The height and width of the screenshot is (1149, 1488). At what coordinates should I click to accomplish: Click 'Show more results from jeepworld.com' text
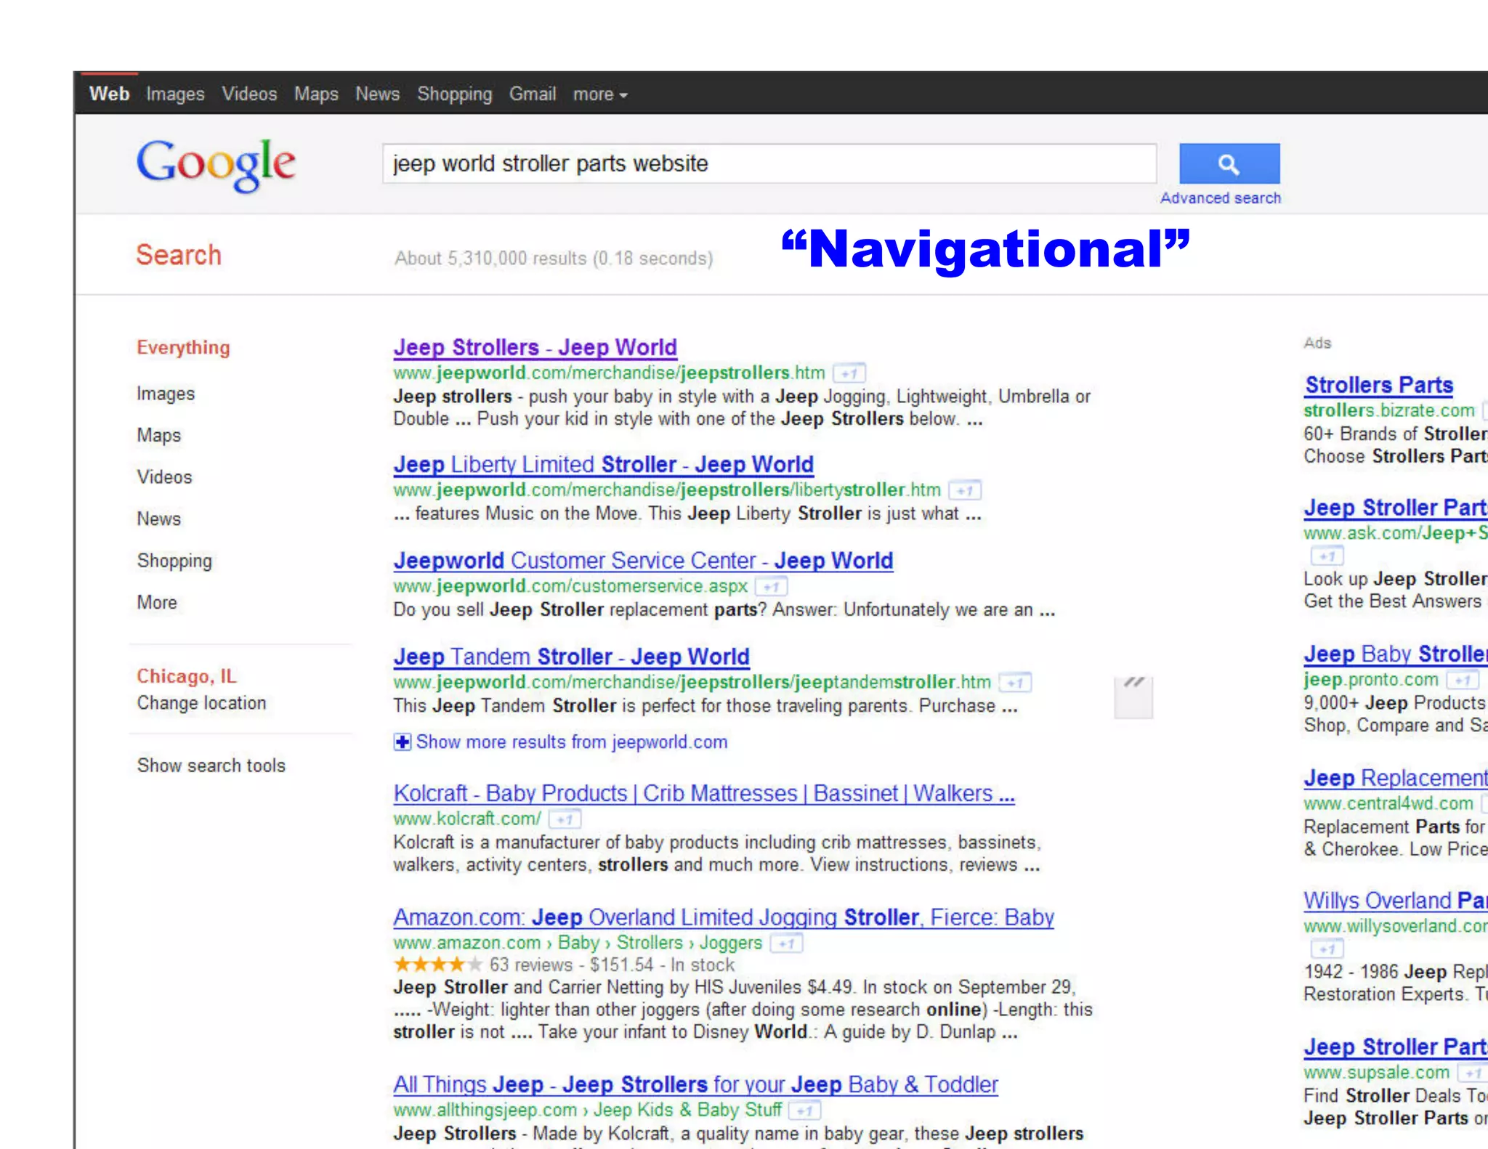coord(572,742)
